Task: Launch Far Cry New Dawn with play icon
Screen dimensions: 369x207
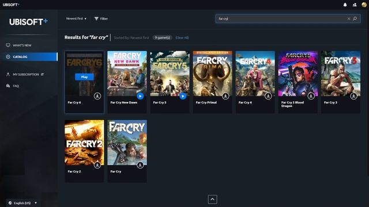Action: click(x=140, y=96)
